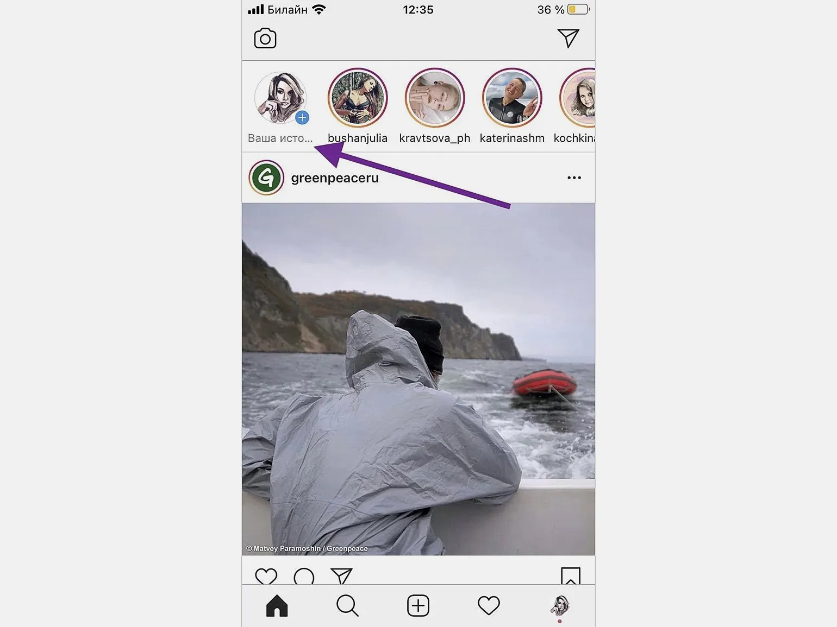
Task: View kravtsova_ph's story
Action: [x=435, y=98]
